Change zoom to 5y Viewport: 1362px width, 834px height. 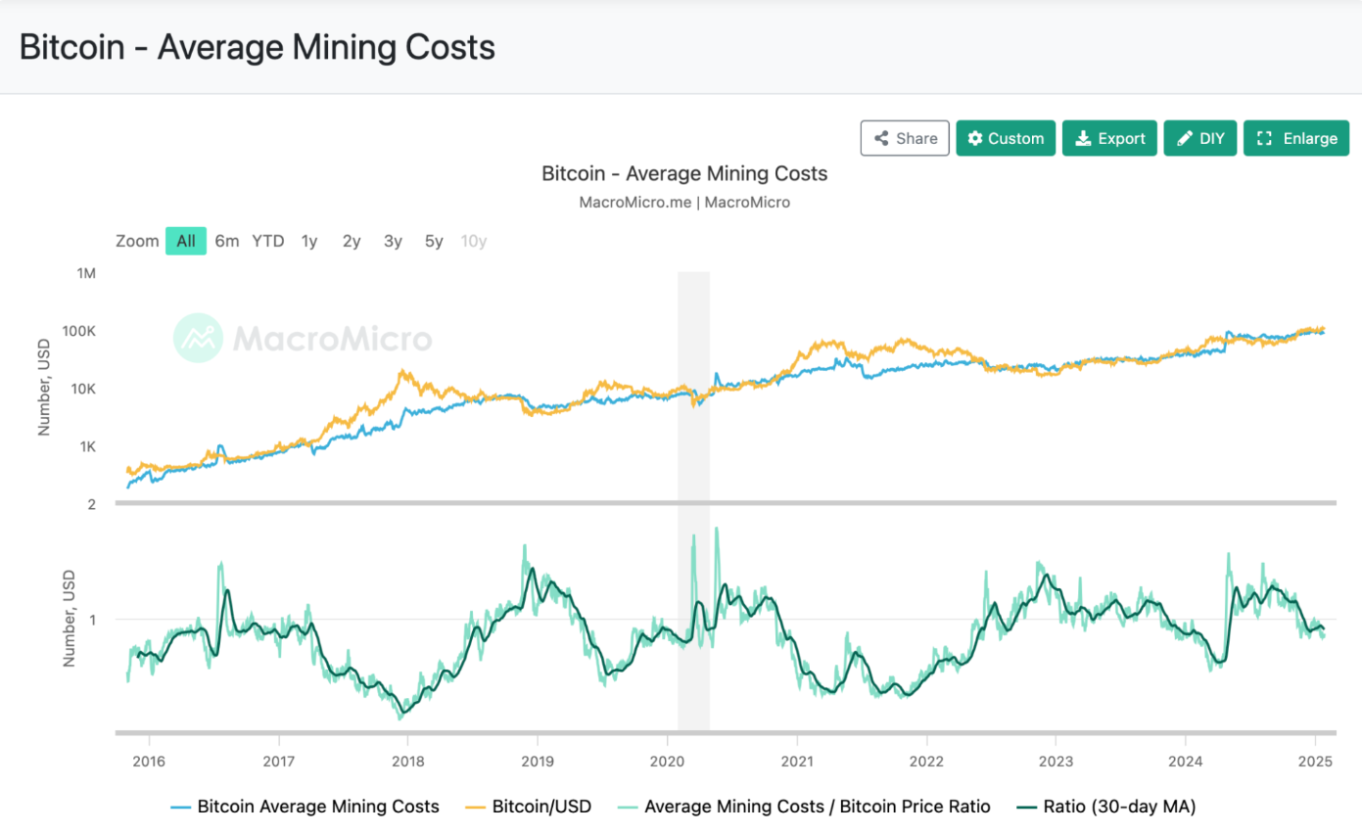click(434, 241)
